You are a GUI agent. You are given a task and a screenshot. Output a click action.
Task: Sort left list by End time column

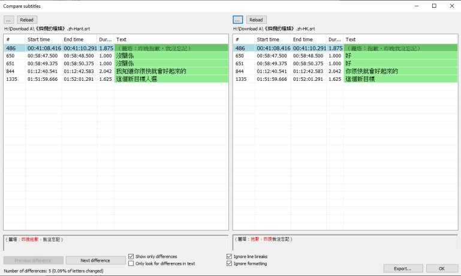pos(79,40)
